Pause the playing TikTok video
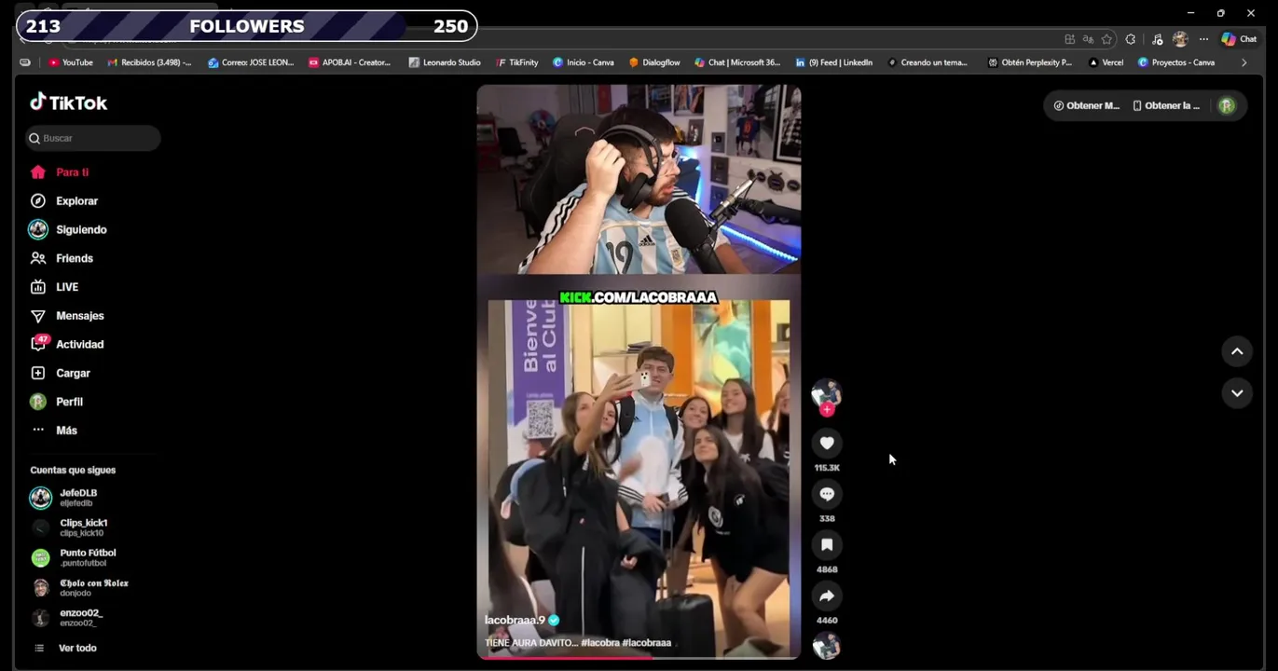Screen dimensions: 1278x671 639,372
